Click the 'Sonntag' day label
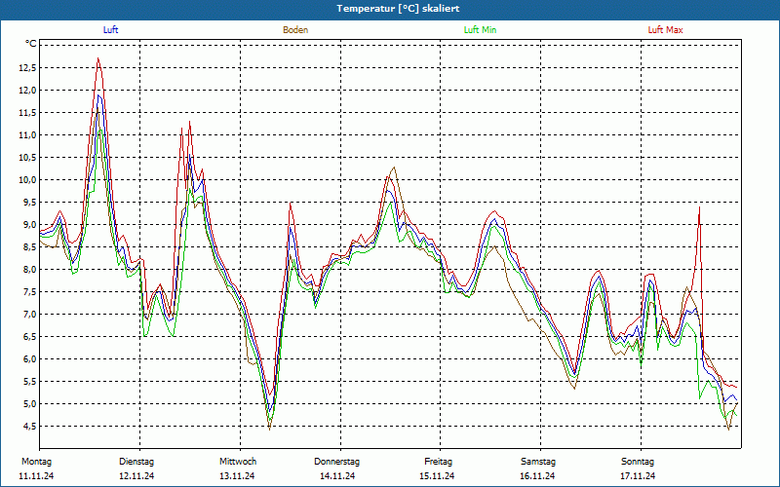The width and height of the screenshot is (780, 487). tap(638, 462)
